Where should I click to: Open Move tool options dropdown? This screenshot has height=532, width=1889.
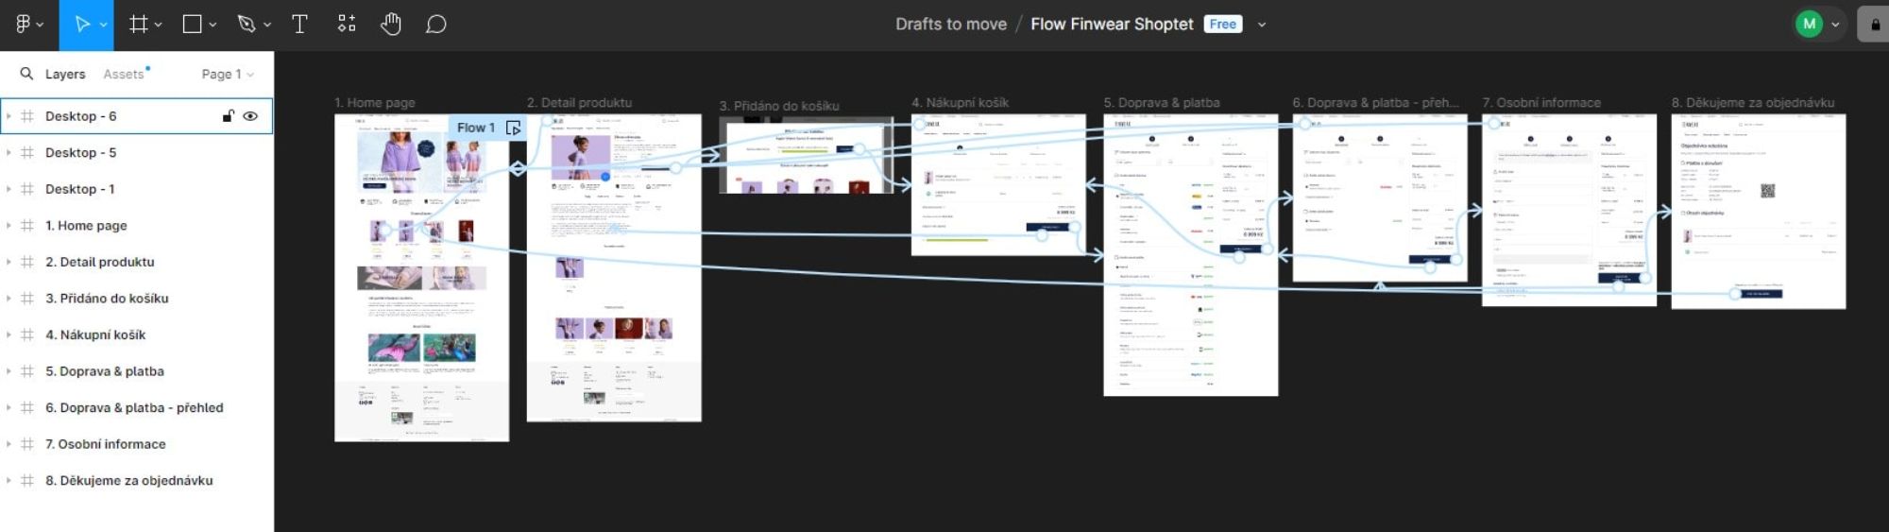pyautogui.click(x=103, y=26)
